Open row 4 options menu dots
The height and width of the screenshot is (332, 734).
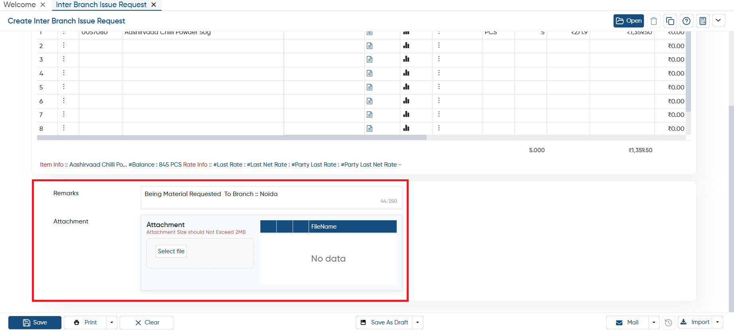pyautogui.click(x=64, y=73)
